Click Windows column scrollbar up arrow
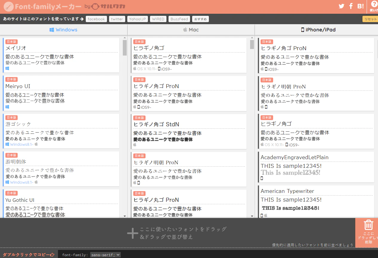This screenshot has height=258, width=378. point(125,38)
